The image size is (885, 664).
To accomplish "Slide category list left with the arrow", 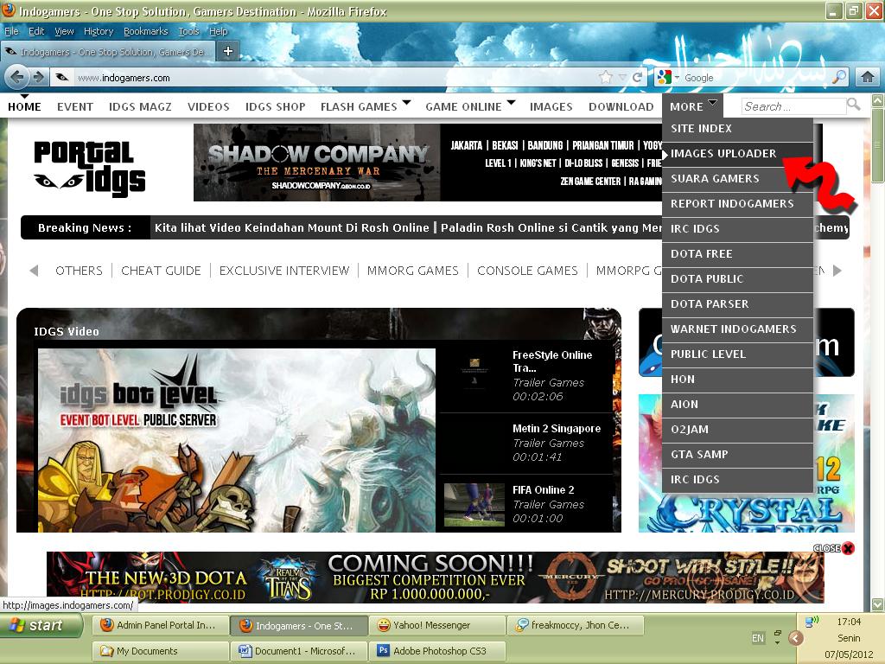I will (x=34, y=271).
